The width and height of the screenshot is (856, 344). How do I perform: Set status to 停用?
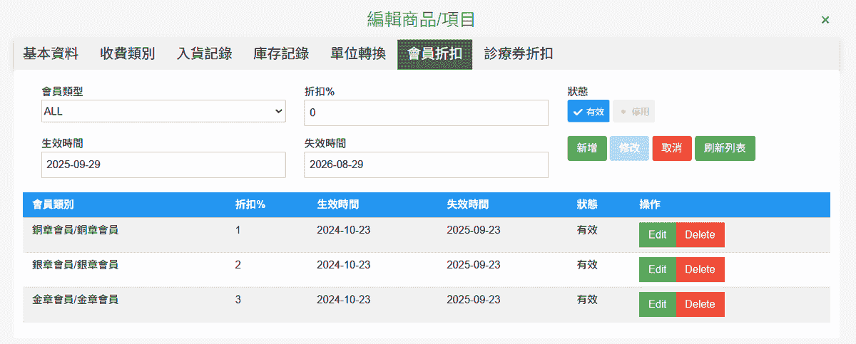(634, 112)
